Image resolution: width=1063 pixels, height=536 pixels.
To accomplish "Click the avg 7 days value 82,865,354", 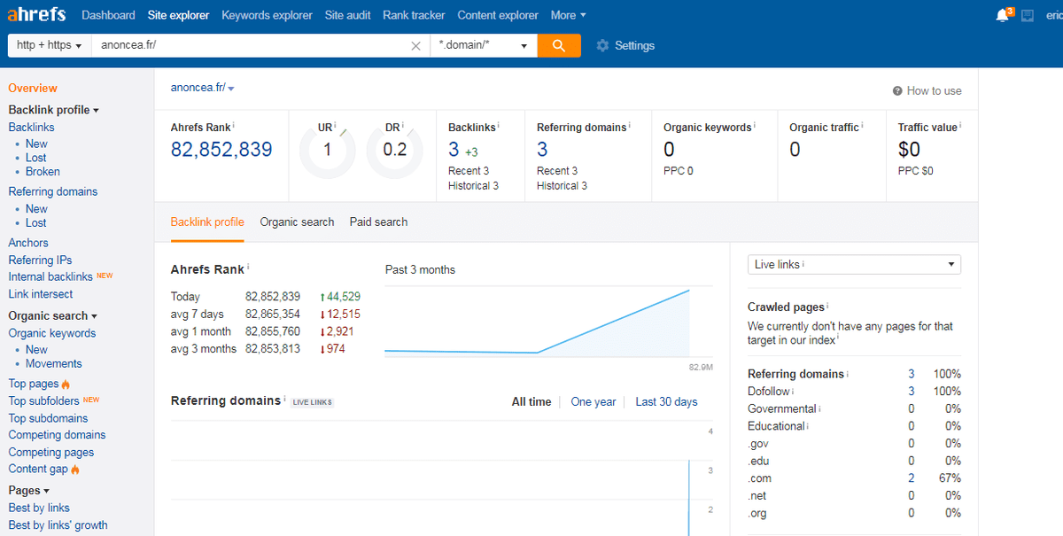I will (273, 315).
